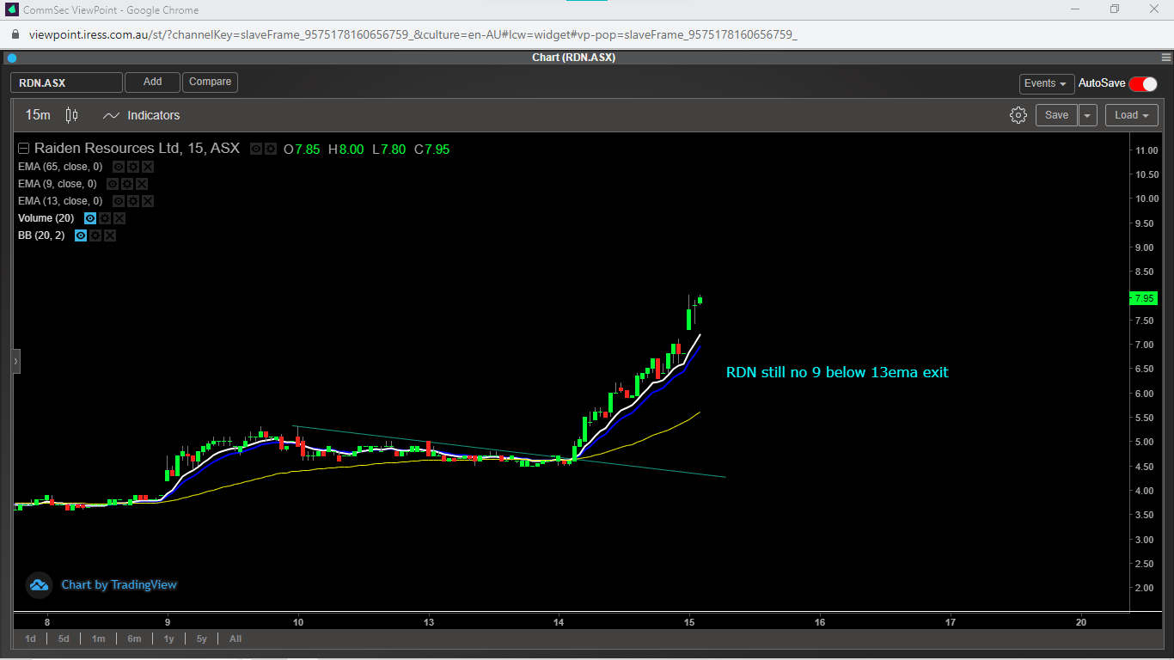
Task: Click the Save button
Action: point(1056,115)
